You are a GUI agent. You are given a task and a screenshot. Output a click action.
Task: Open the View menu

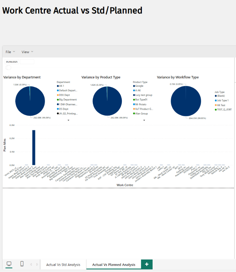point(27,52)
